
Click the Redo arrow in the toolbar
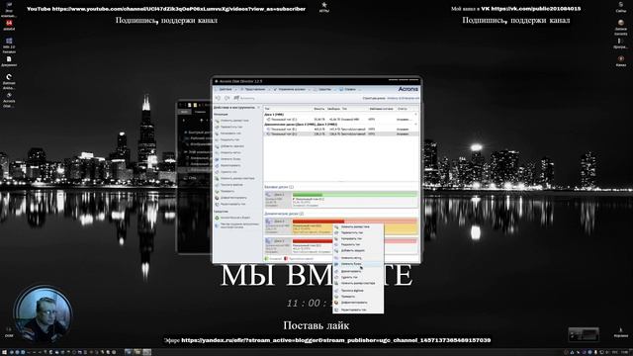[x=226, y=98]
